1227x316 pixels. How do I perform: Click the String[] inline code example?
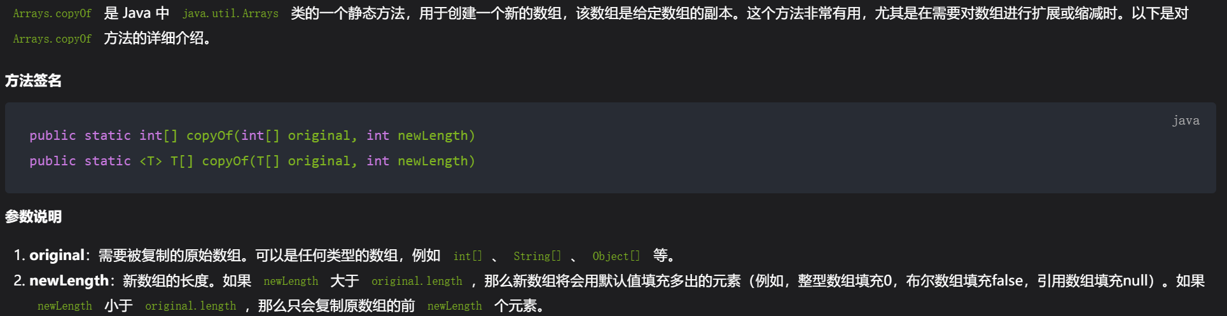point(537,256)
